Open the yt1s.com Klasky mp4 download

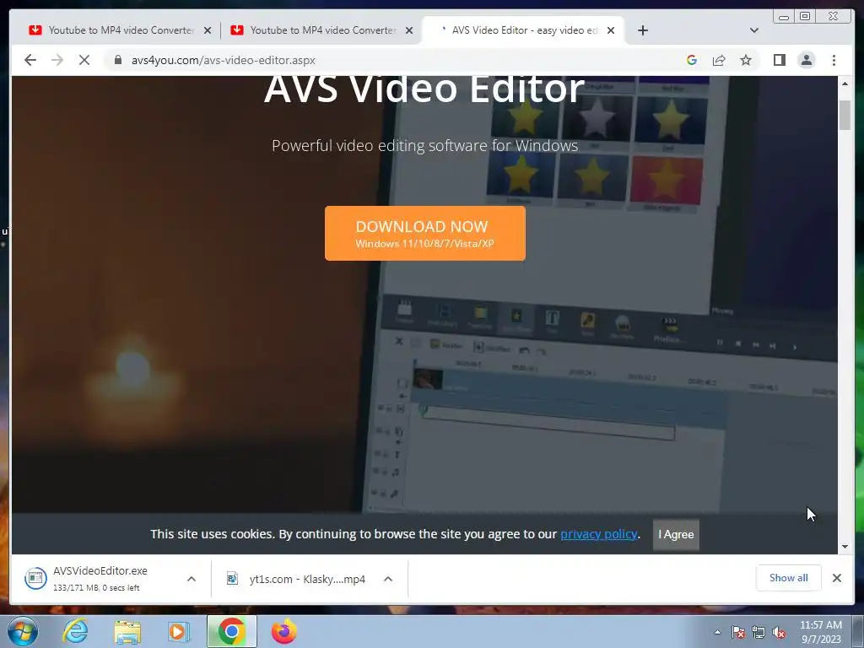[x=298, y=579]
